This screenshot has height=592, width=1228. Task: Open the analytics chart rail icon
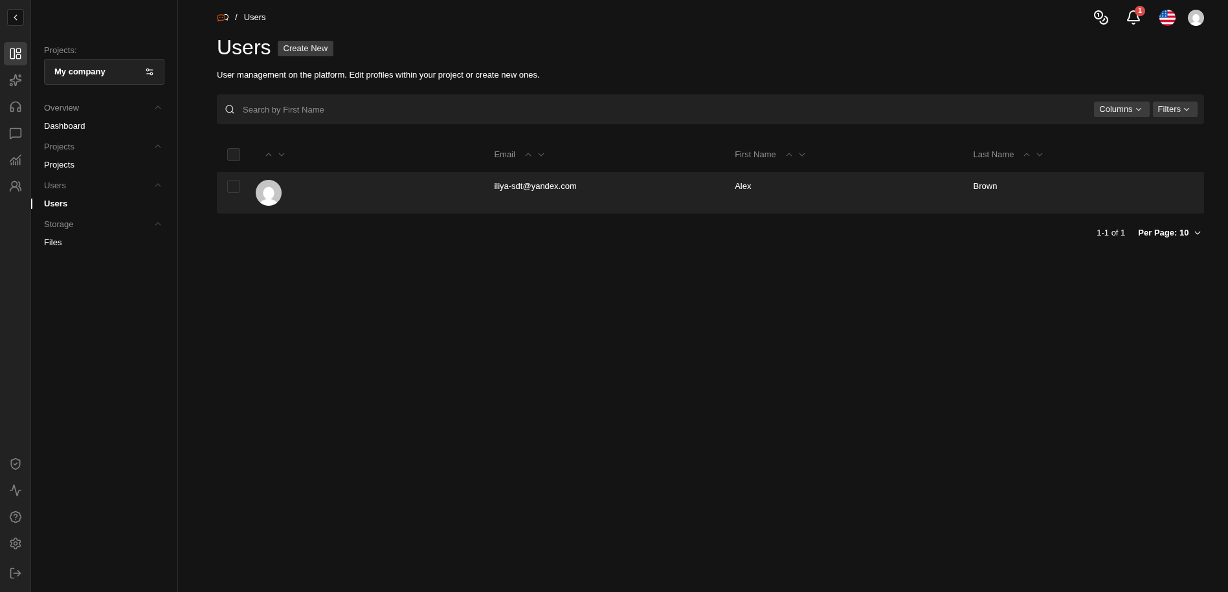(x=16, y=160)
